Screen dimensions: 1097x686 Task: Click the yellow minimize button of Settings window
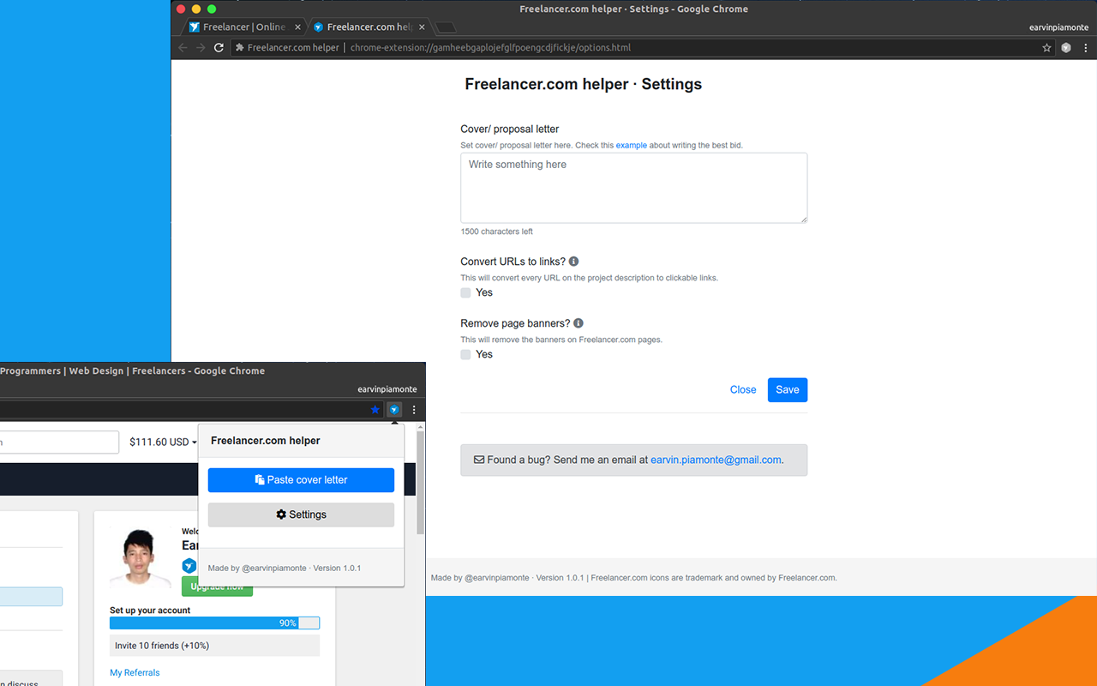coord(196,9)
